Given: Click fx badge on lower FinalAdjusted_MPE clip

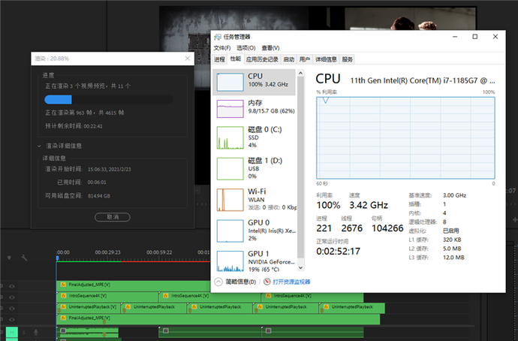Looking at the screenshot, I should (63, 318).
